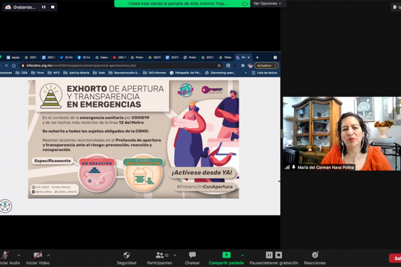401x267 pixels.
Task: Stop recording in the Grabando indicator
Action: pos(53,7)
